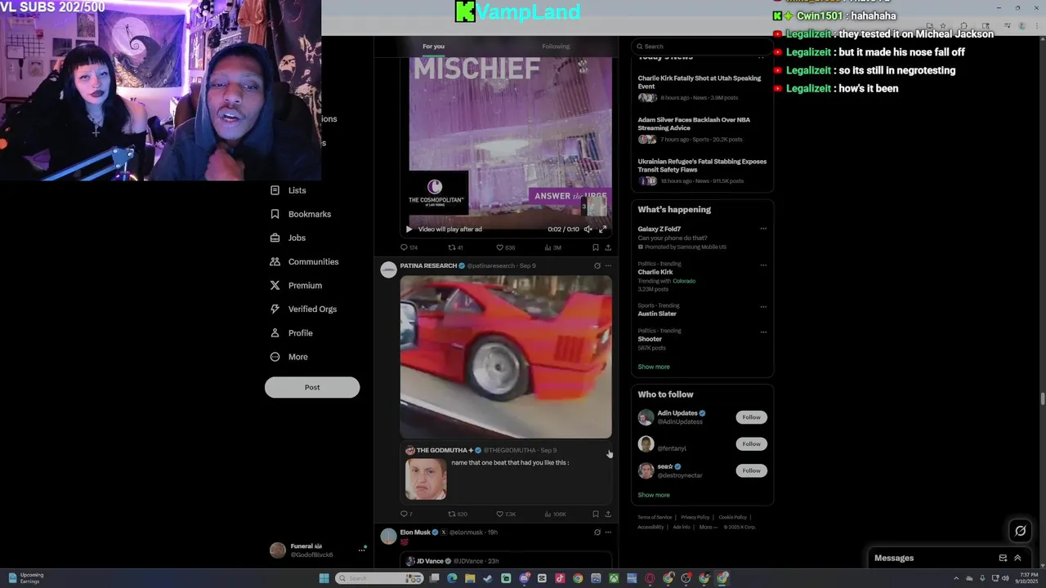
Task: Share the PATINA RESEARCH post
Action: click(608, 514)
